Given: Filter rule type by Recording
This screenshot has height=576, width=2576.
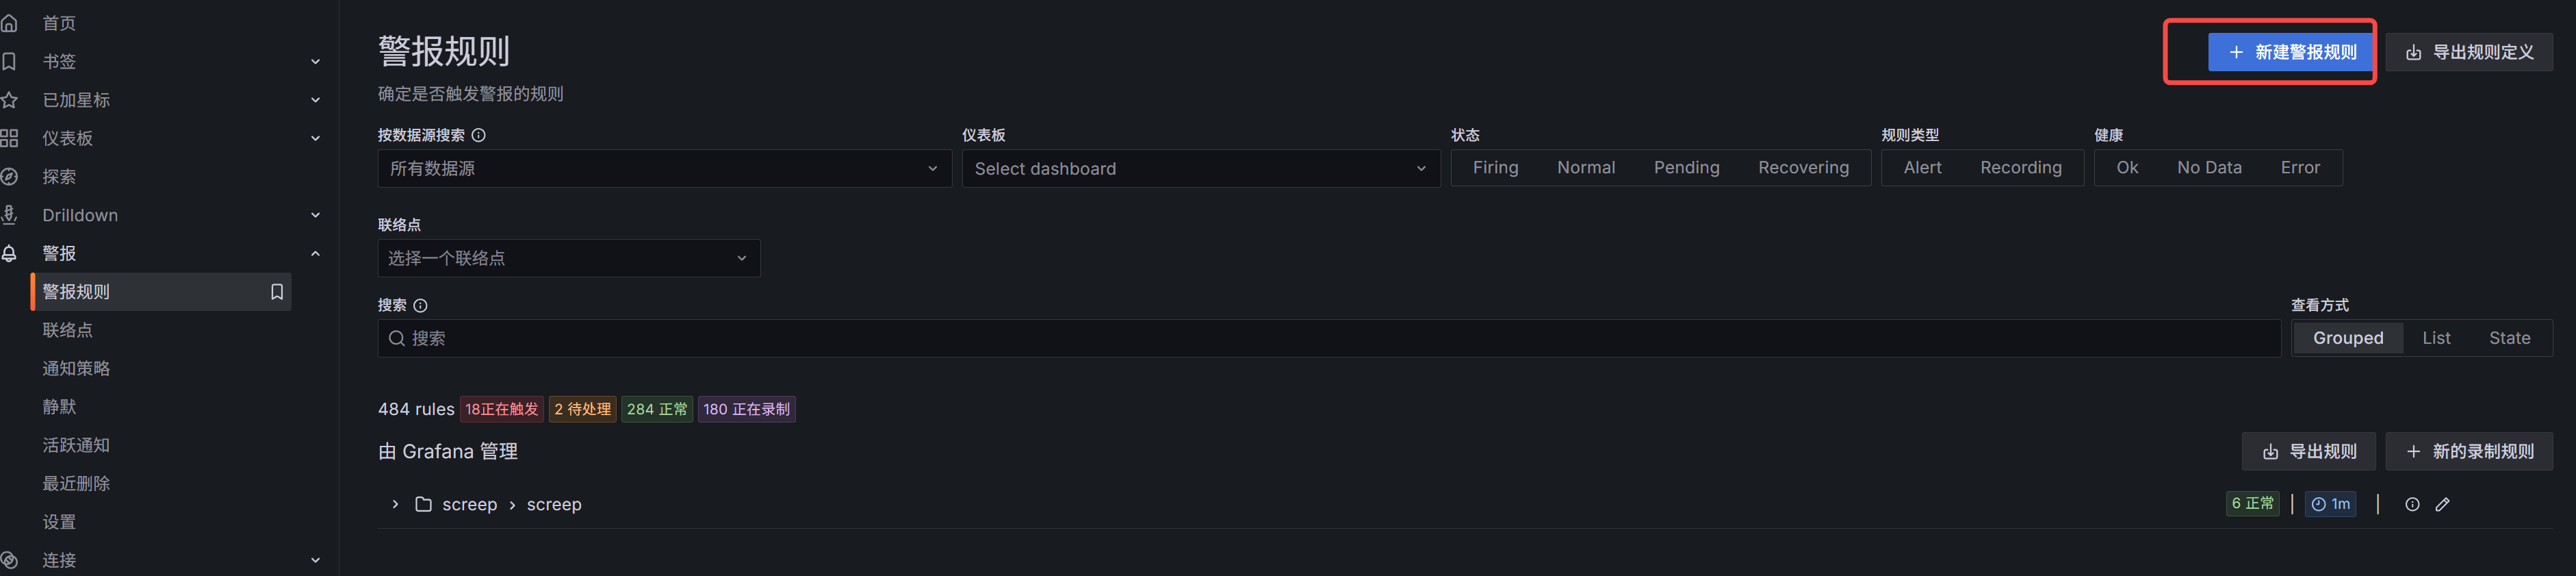Looking at the screenshot, I should coord(2020,168).
